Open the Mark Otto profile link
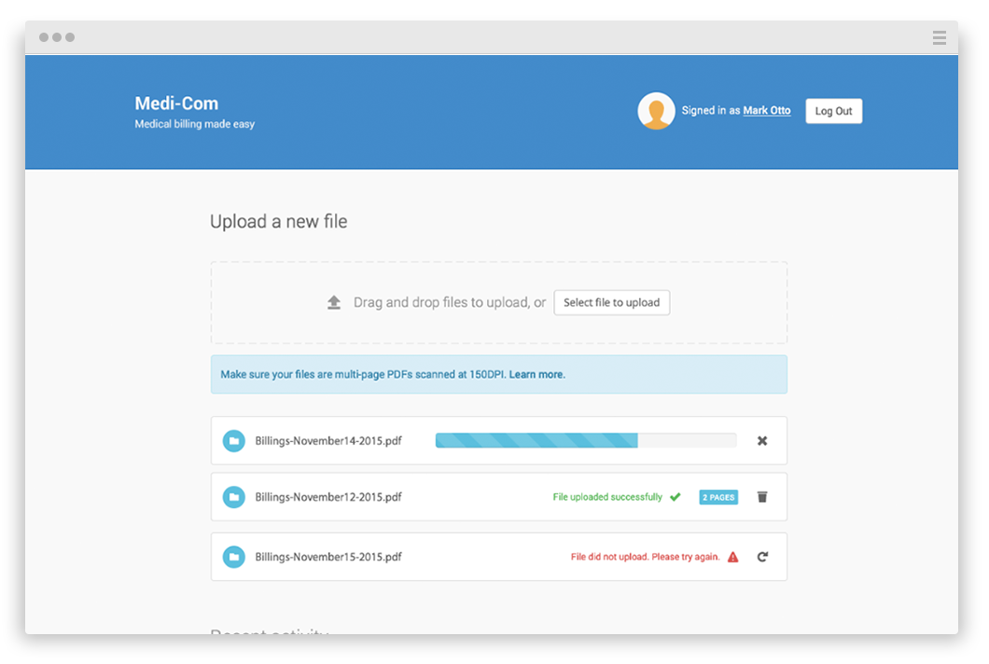The image size is (989, 664). click(766, 110)
